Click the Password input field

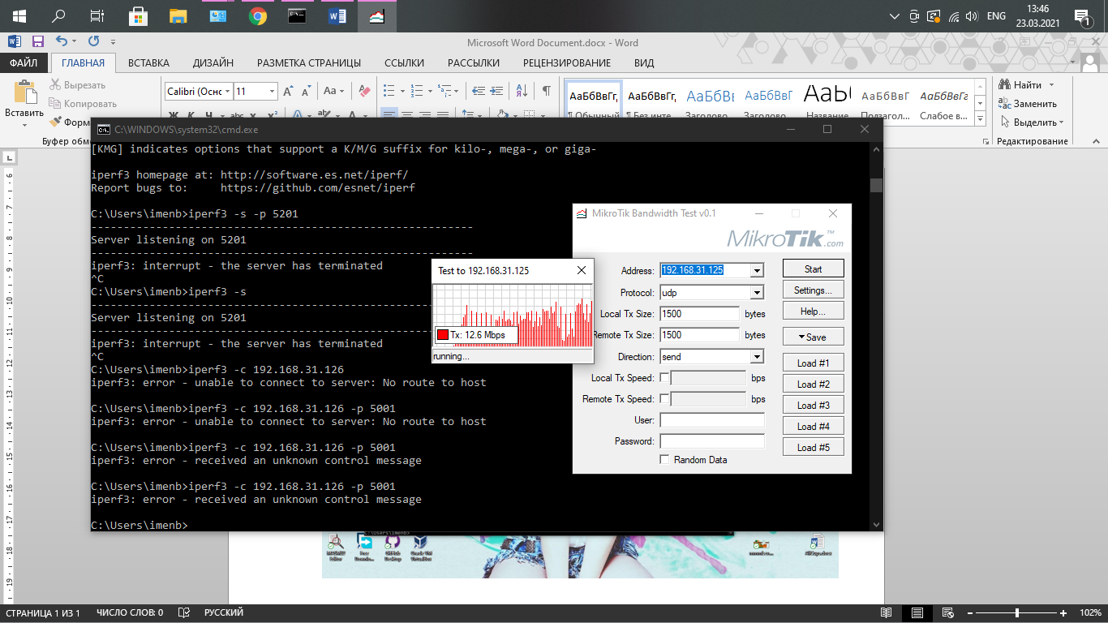click(711, 441)
